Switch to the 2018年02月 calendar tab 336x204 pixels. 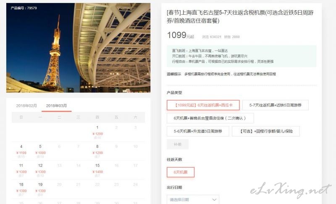pos(26,106)
